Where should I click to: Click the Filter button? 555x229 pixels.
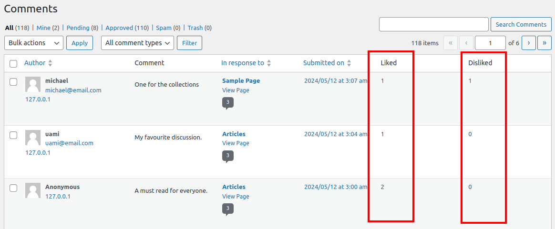pos(189,43)
